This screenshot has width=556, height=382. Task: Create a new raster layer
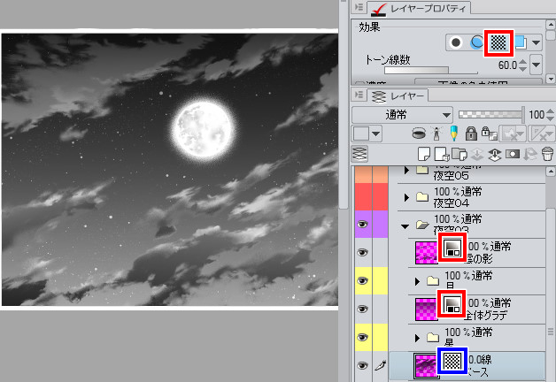(x=424, y=155)
